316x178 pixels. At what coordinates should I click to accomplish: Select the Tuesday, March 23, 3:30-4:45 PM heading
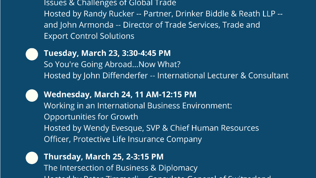tap(107, 53)
